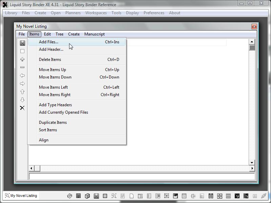Choose Sort Items in the menu
This screenshot has height=203, width=271.
[48, 130]
